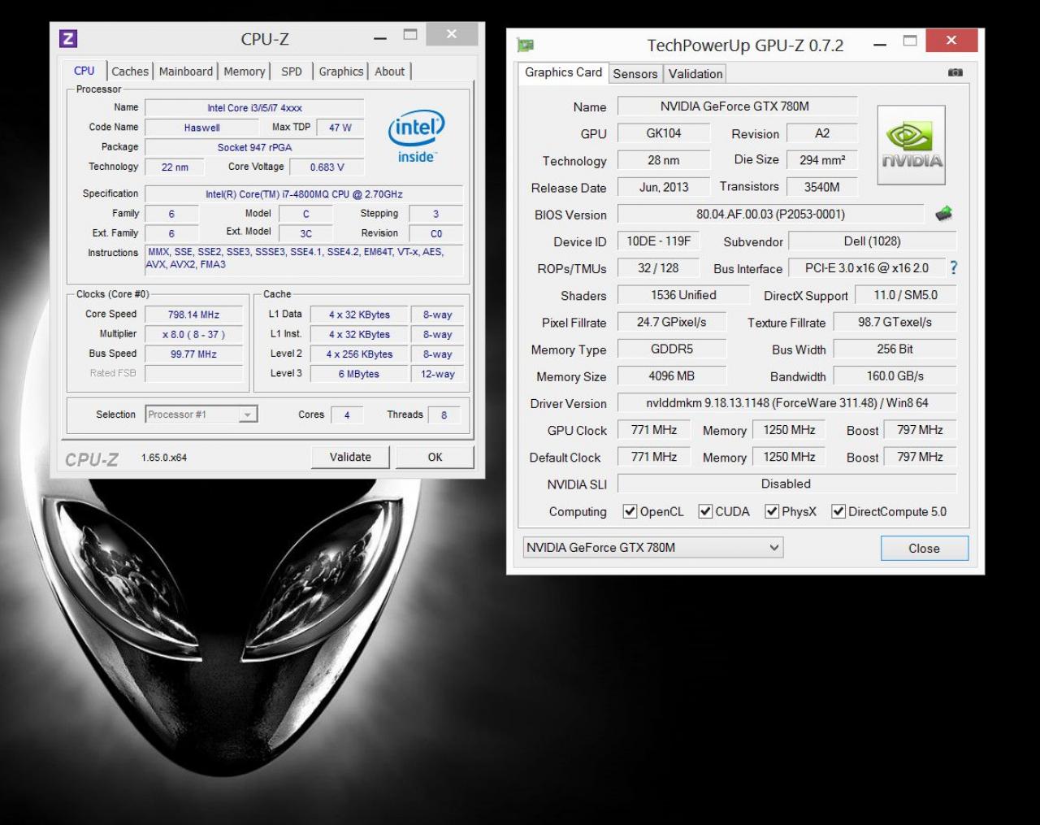
Task: Click the Bandwidth value 160.0 GB/s
Action: [895, 376]
